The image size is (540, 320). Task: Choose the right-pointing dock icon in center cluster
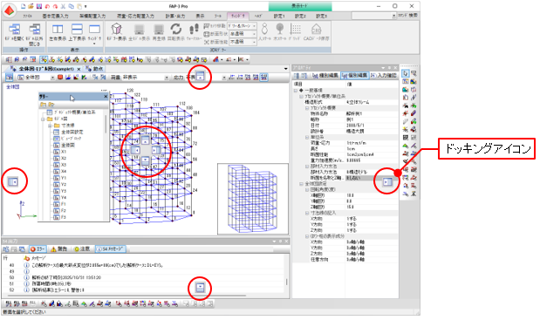coord(155,150)
